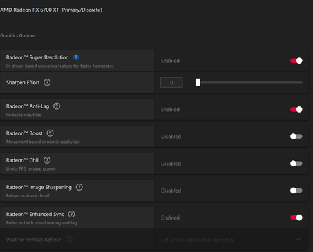Open the Sharpen Effect help icon

[47, 82]
